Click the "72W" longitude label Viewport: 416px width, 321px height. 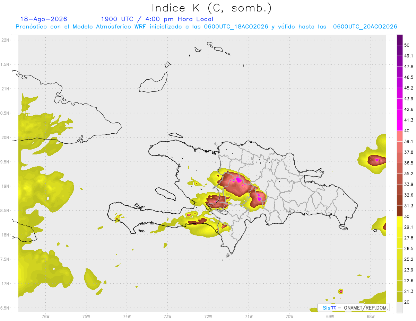point(208,316)
